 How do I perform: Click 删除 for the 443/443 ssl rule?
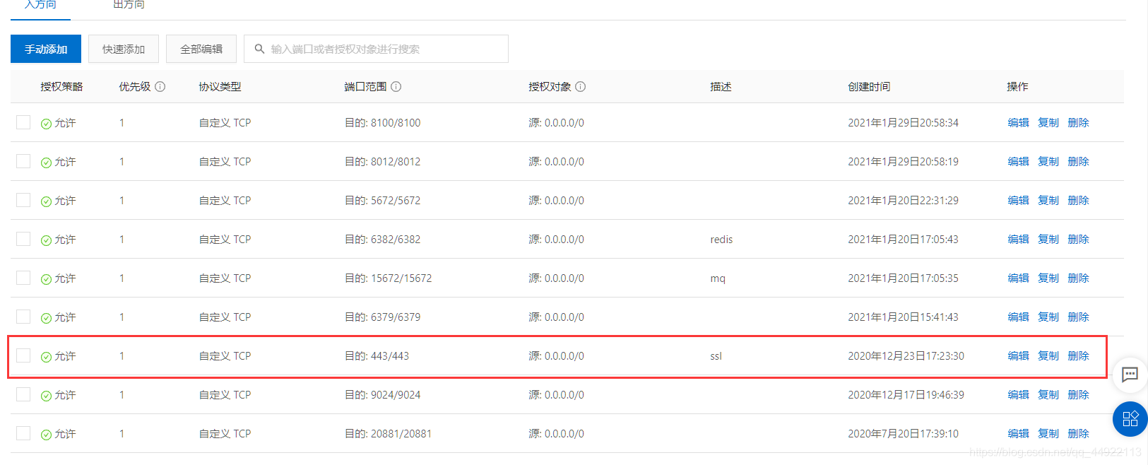1078,355
